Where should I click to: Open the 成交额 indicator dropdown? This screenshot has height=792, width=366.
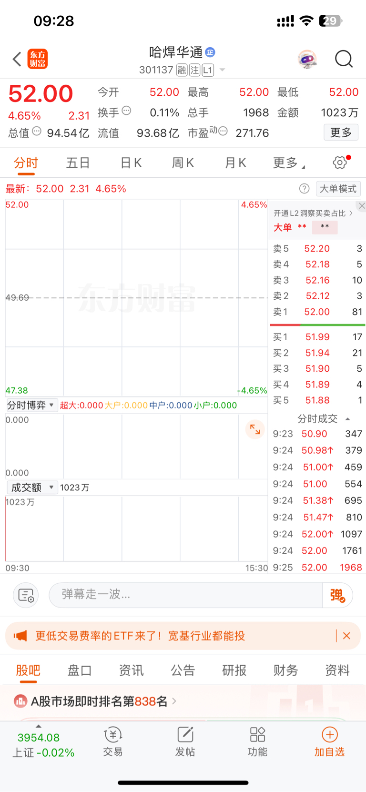point(32,487)
